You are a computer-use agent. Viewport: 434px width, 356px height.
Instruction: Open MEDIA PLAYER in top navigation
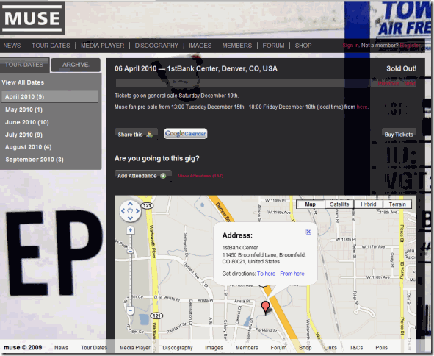(102, 46)
